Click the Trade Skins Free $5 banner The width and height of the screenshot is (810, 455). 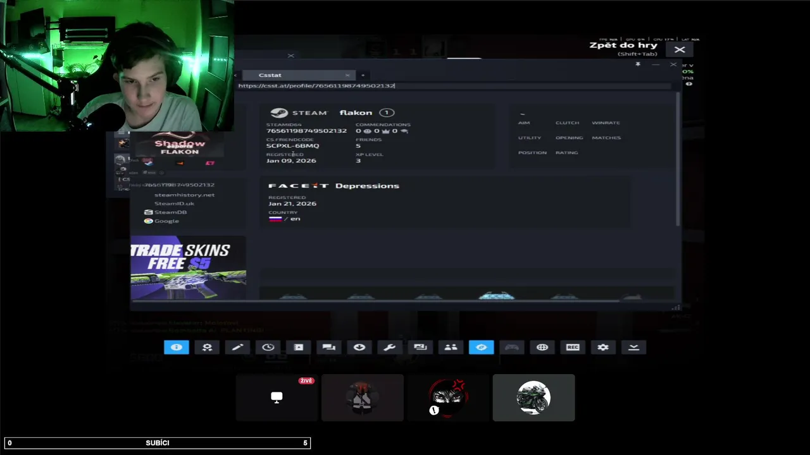(188, 267)
